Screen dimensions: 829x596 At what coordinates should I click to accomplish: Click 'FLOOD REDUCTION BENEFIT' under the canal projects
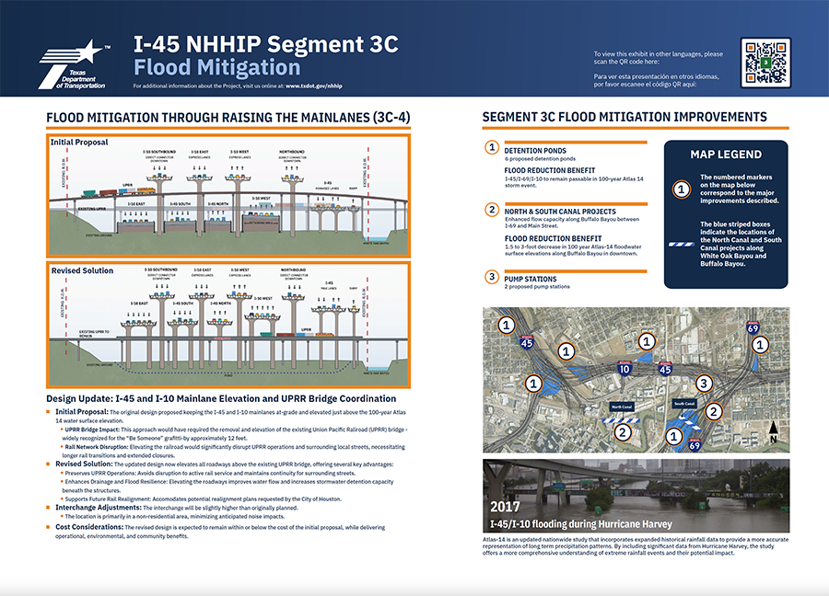[553, 238]
